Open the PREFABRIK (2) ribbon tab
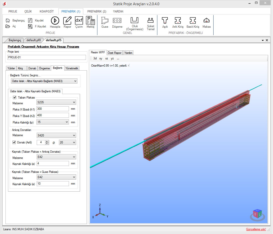The height and width of the screenshot is (234, 273). coord(97,11)
